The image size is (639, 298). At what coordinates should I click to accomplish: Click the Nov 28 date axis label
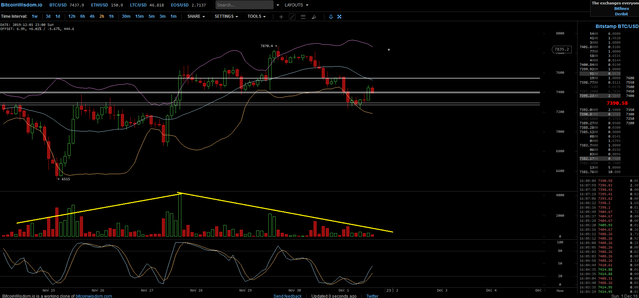pyautogui.click(x=196, y=290)
